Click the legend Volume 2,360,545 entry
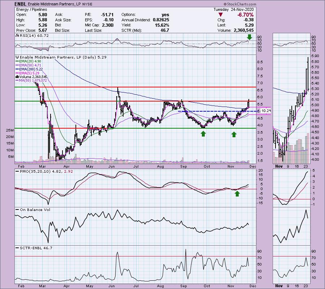The height and width of the screenshot is (289, 325). (33, 77)
